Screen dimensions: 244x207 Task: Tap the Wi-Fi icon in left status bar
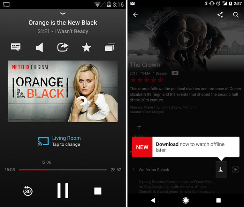click(x=97, y=4)
